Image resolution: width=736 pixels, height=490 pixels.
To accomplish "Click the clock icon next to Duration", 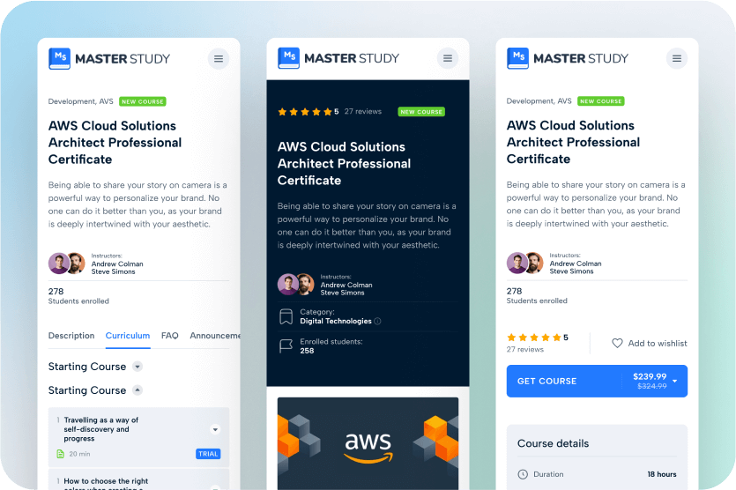I will [x=523, y=474].
